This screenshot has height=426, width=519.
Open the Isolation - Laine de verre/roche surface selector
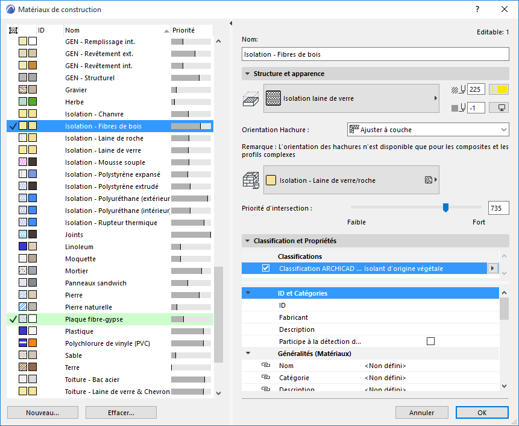[351, 180]
